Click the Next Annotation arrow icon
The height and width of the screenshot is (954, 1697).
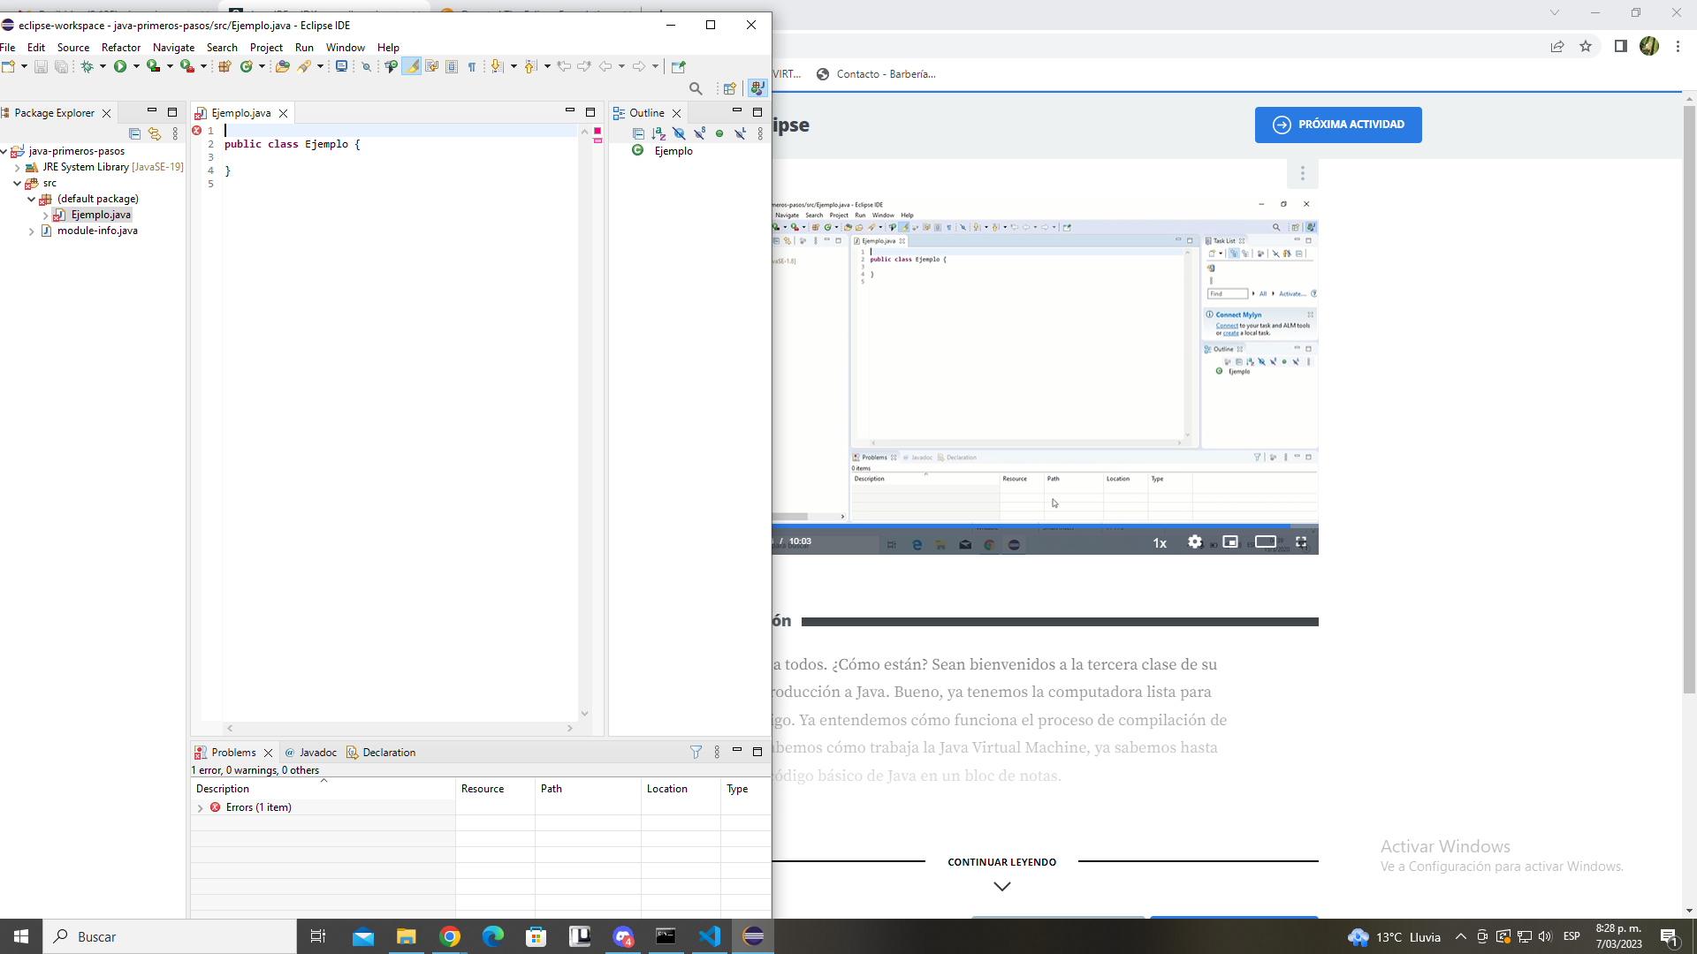click(496, 66)
